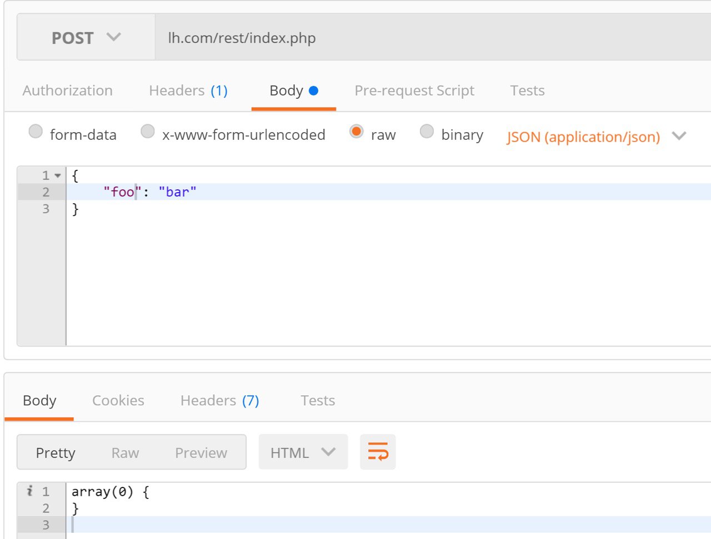Image resolution: width=711 pixels, height=539 pixels.
Task: Switch to the response Tests tab
Action: coord(318,400)
